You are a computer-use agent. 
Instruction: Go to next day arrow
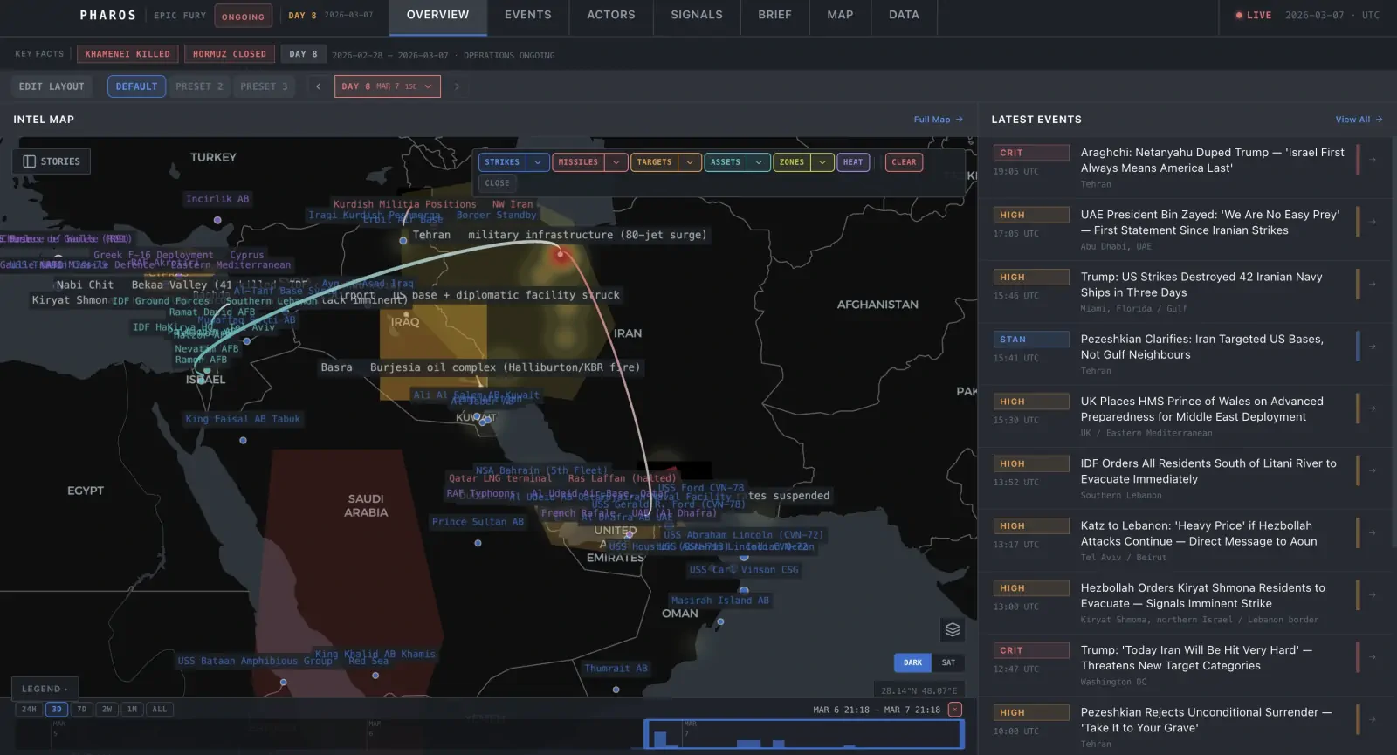pos(457,86)
